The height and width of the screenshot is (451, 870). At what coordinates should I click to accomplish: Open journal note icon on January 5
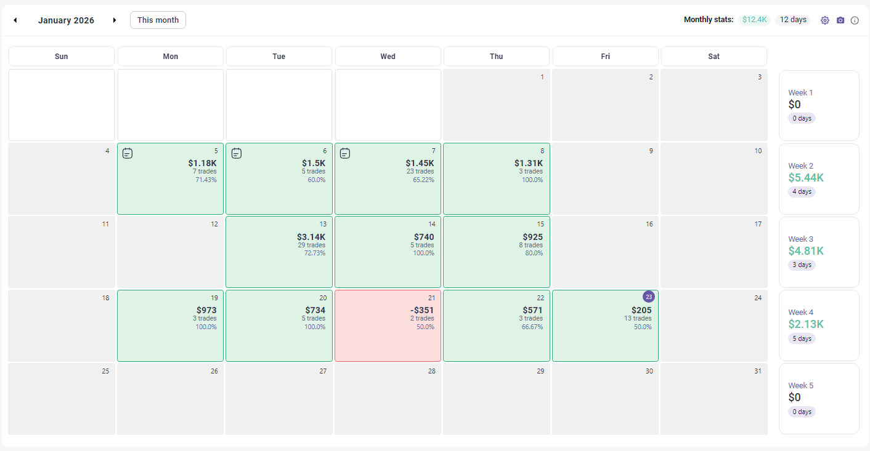point(128,153)
